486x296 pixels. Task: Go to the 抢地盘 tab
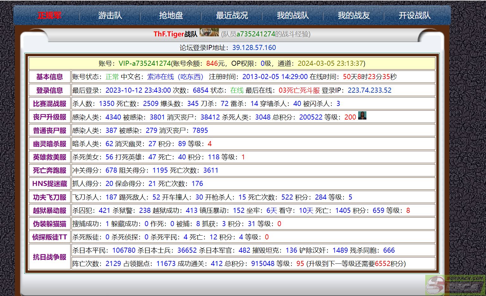click(x=171, y=15)
